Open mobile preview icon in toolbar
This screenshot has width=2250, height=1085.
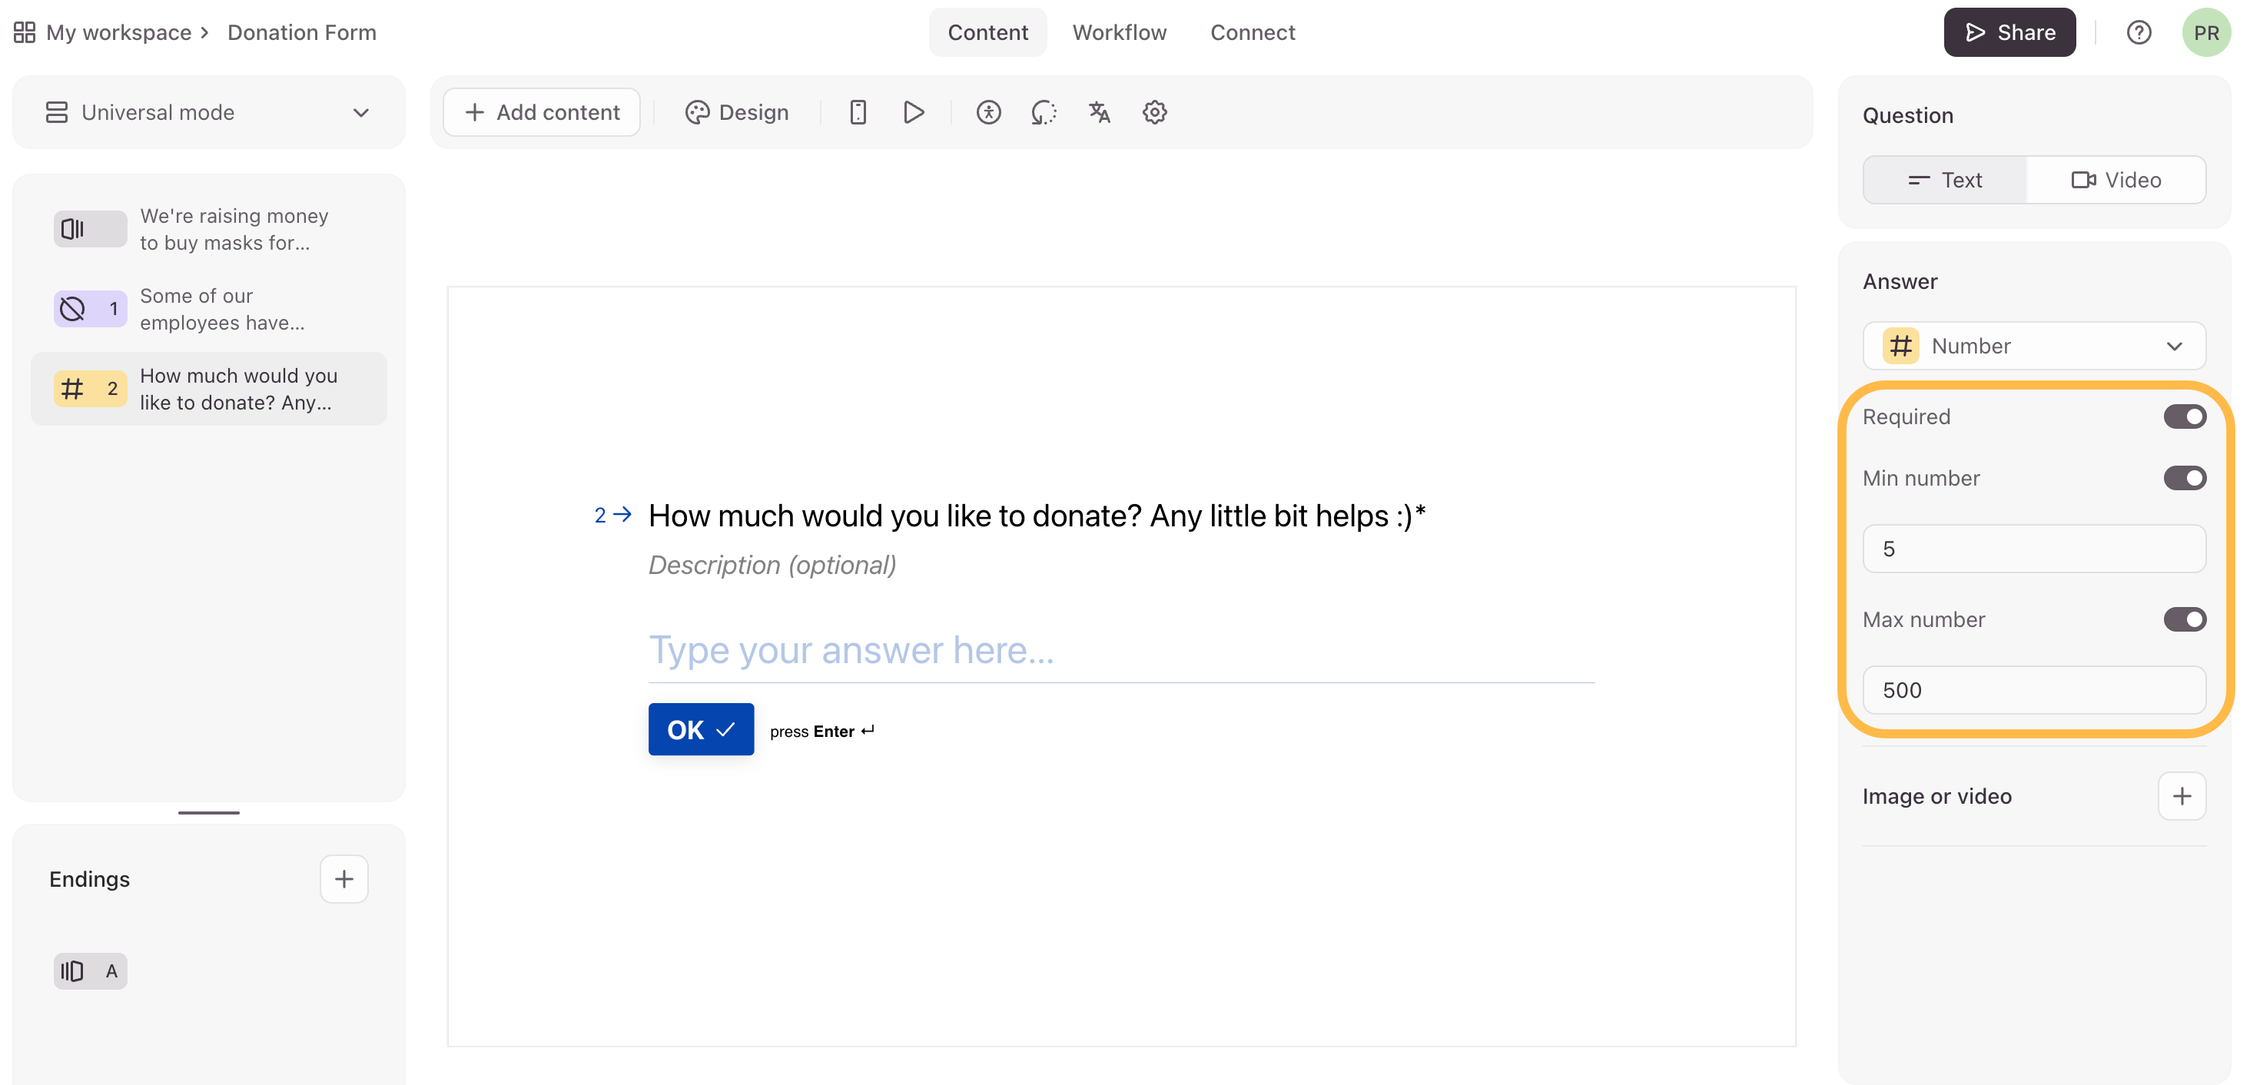click(858, 112)
